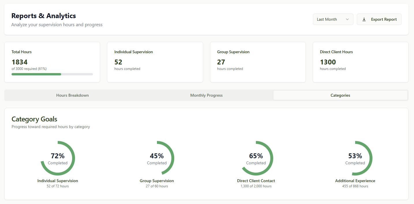Select the Direct Client Hours card

pos(360,62)
